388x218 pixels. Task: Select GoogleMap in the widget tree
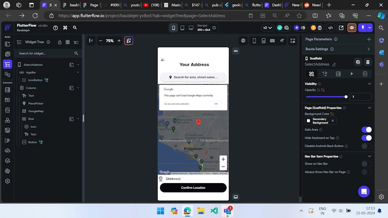click(x=36, y=111)
